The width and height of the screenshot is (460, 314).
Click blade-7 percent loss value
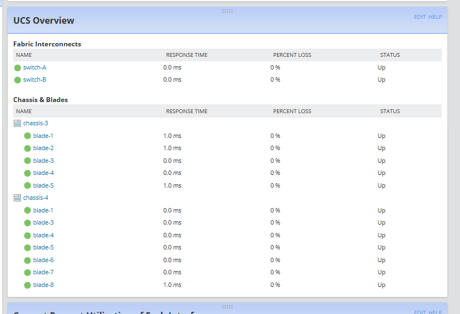point(275,272)
